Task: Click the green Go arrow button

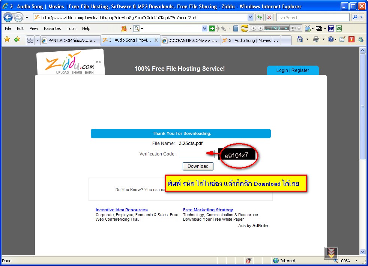Action: point(212,28)
